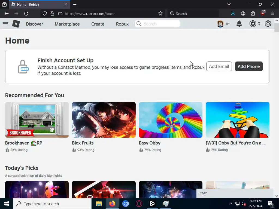The image size is (279, 209).
Task: Click the Windows taskbar search box
Action: pos(53,204)
